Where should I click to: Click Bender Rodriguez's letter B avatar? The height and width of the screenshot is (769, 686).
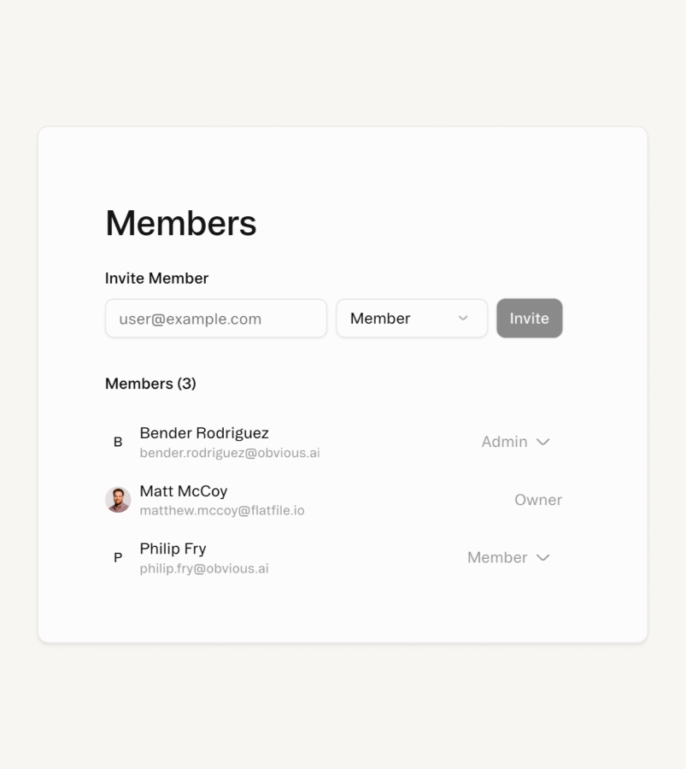118,442
